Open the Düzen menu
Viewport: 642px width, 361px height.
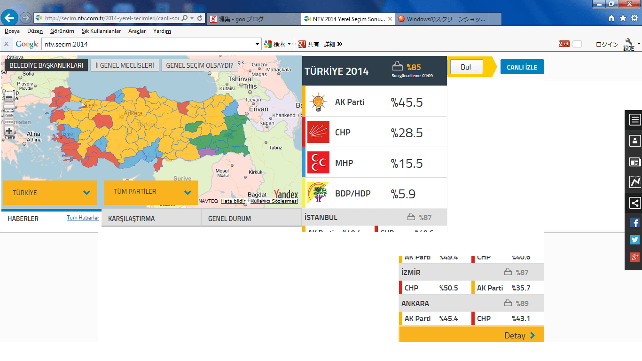[35, 31]
